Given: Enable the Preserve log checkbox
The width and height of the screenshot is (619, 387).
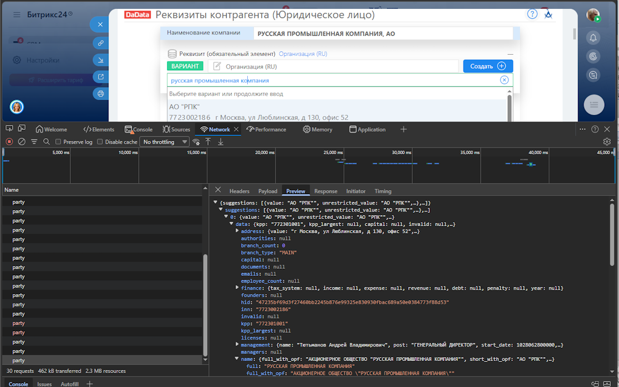Looking at the screenshot, I should click(x=58, y=142).
